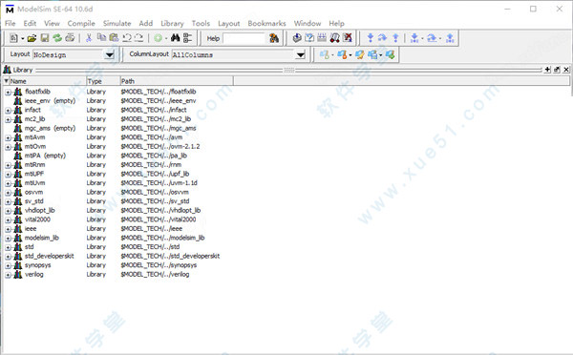Image resolution: width=573 pixels, height=355 pixels.
Task: Click the Compile toolbar icon
Action: [297, 37]
